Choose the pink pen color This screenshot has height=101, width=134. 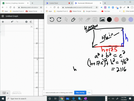pyautogui.click(x=116, y=20)
